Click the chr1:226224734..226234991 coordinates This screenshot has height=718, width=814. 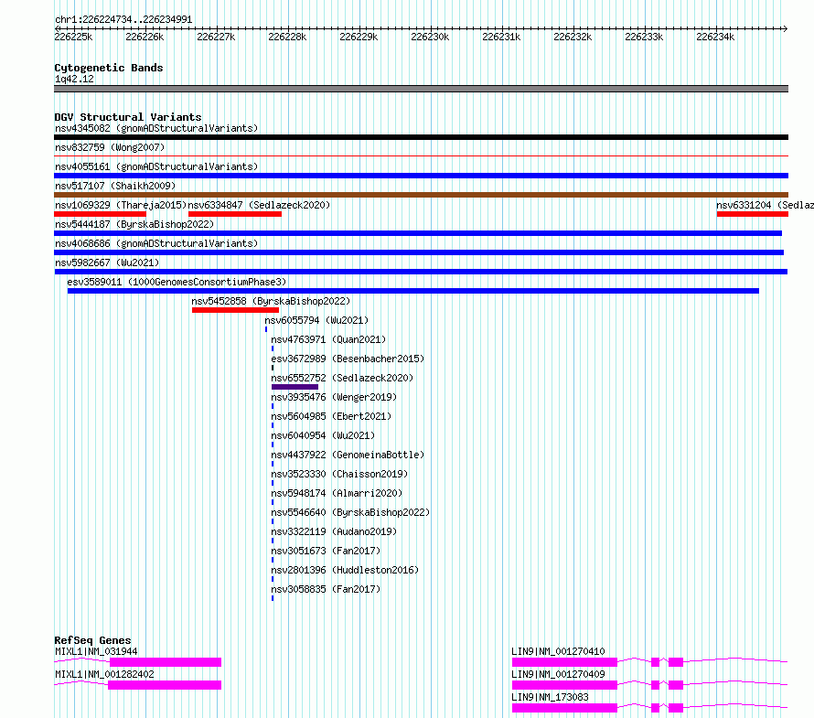123,19
